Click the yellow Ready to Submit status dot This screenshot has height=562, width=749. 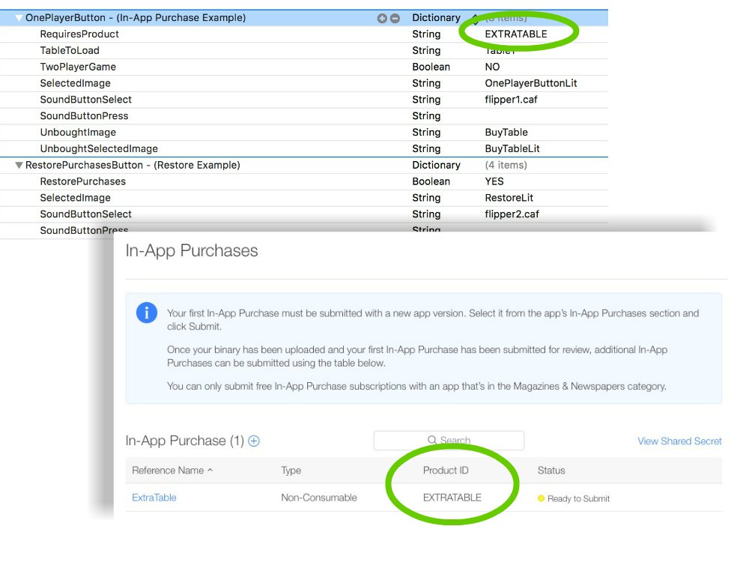click(x=541, y=498)
